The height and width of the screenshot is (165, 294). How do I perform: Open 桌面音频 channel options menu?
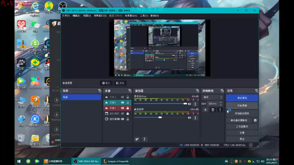[195, 118]
